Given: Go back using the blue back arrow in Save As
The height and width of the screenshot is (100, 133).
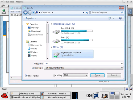Looking at the screenshot, I should click(26, 13).
